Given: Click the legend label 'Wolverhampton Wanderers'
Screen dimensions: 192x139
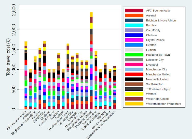Looking at the screenshot, I should point(163,104).
